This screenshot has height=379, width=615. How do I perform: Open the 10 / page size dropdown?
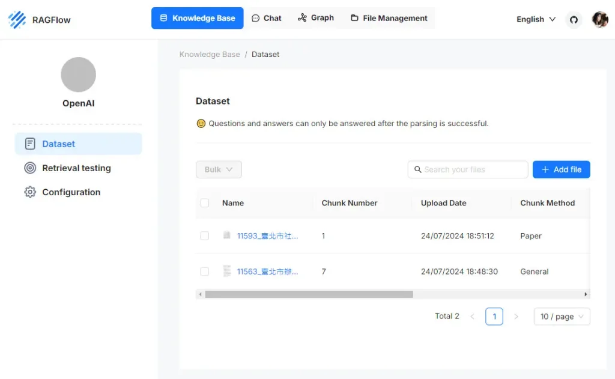point(562,316)
